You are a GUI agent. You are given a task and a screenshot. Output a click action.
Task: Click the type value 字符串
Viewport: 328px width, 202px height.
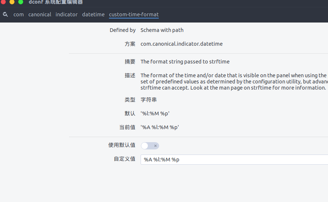[149, 100]
